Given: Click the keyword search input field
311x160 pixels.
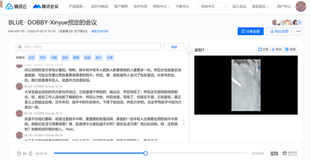Looking at the screenshot, I should tap(88, 47).
